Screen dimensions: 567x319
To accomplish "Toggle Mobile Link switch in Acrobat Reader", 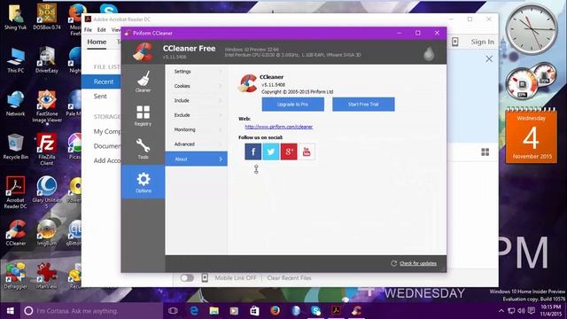I will tap(187, 277).
